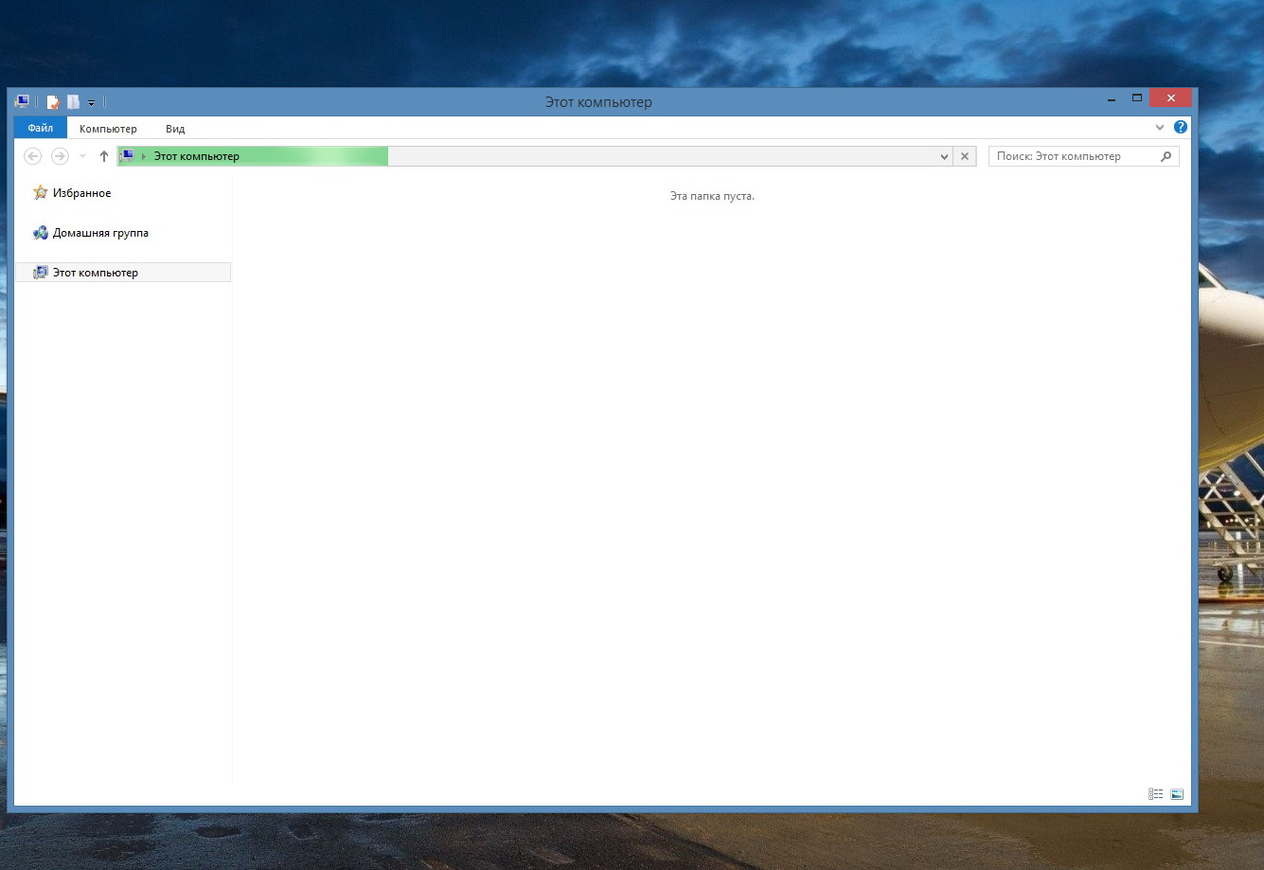Image resolution: width=1264 pixels, height=870 pixels.
Task: Expand the address bar breadcrumb arrow
Action: coord(144,156)
